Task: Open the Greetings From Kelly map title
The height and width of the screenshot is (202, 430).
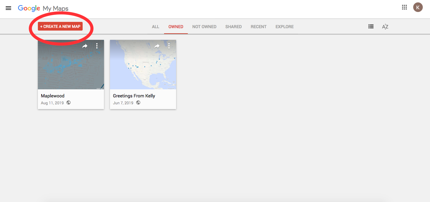Action: (134, 96)
